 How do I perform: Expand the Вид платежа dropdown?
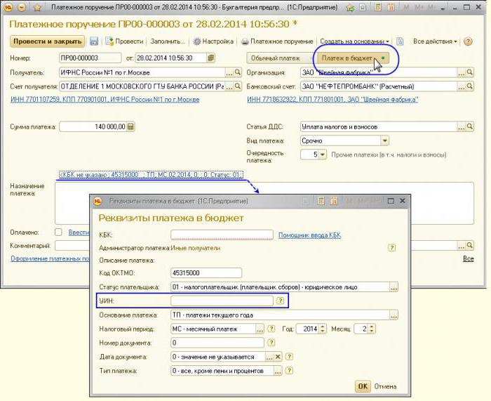click(x=385, y=140)
